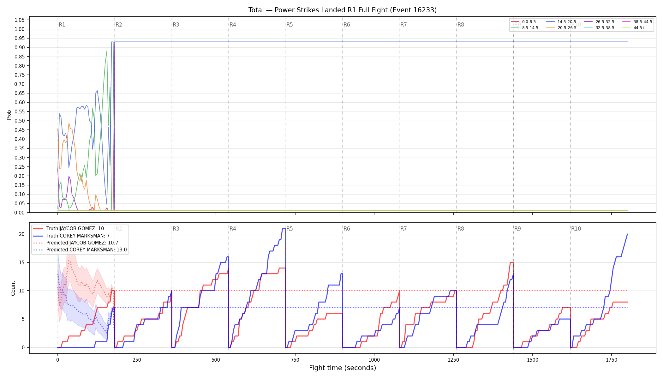Click the R6 round marker in the count chart
This screenshot has height=379, width=663.
pos(347,229)
